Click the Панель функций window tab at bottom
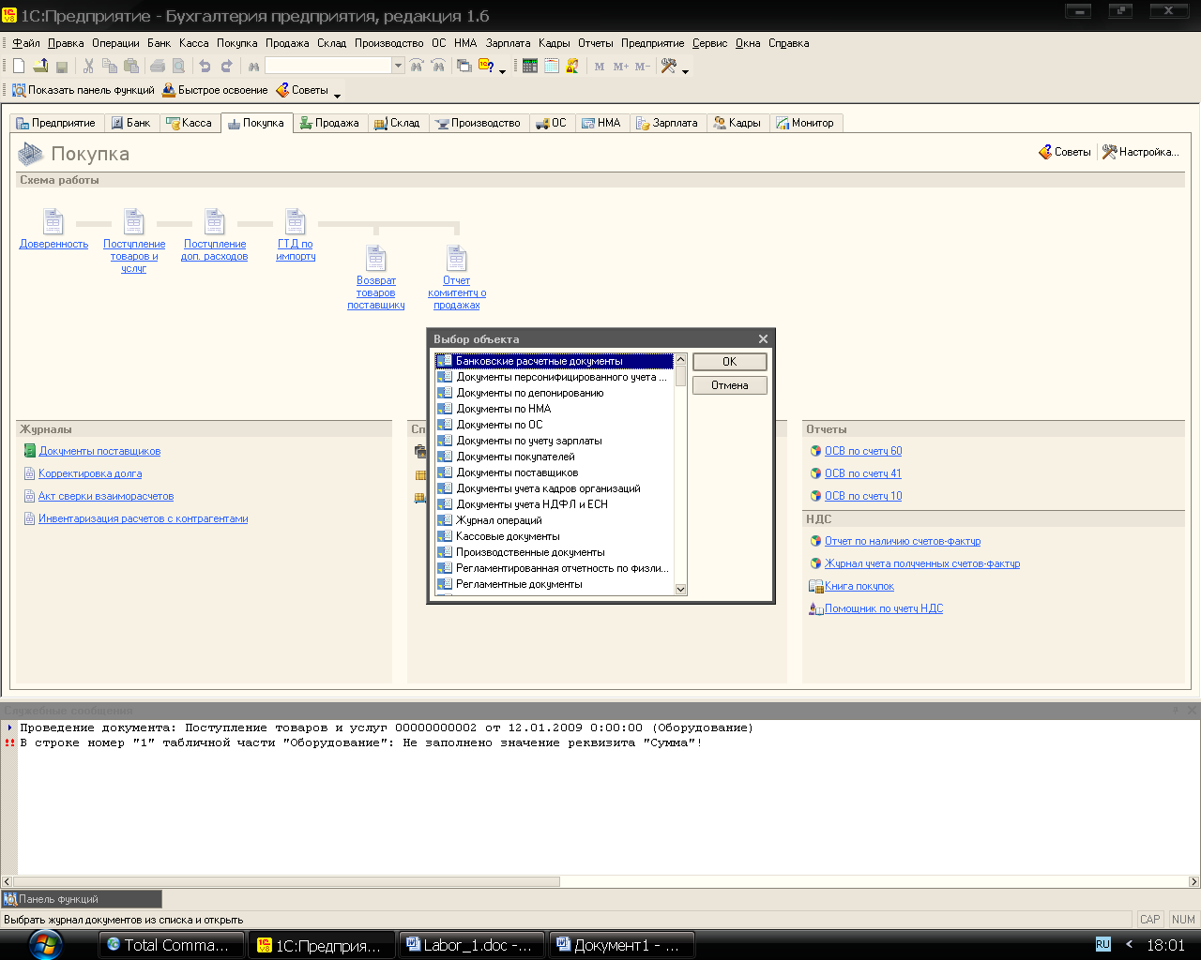 82,899
